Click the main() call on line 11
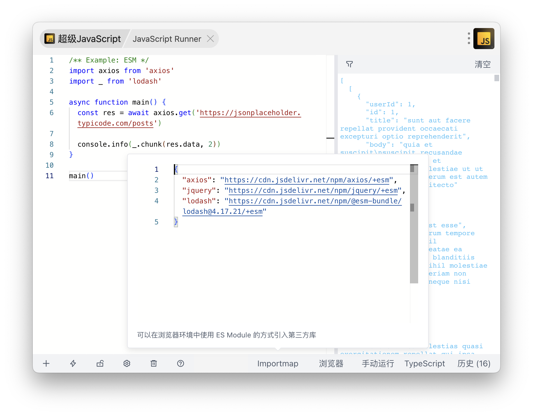The height and width of the screenshot is (416, 533). pyautogui.click(x=81, y=176)
